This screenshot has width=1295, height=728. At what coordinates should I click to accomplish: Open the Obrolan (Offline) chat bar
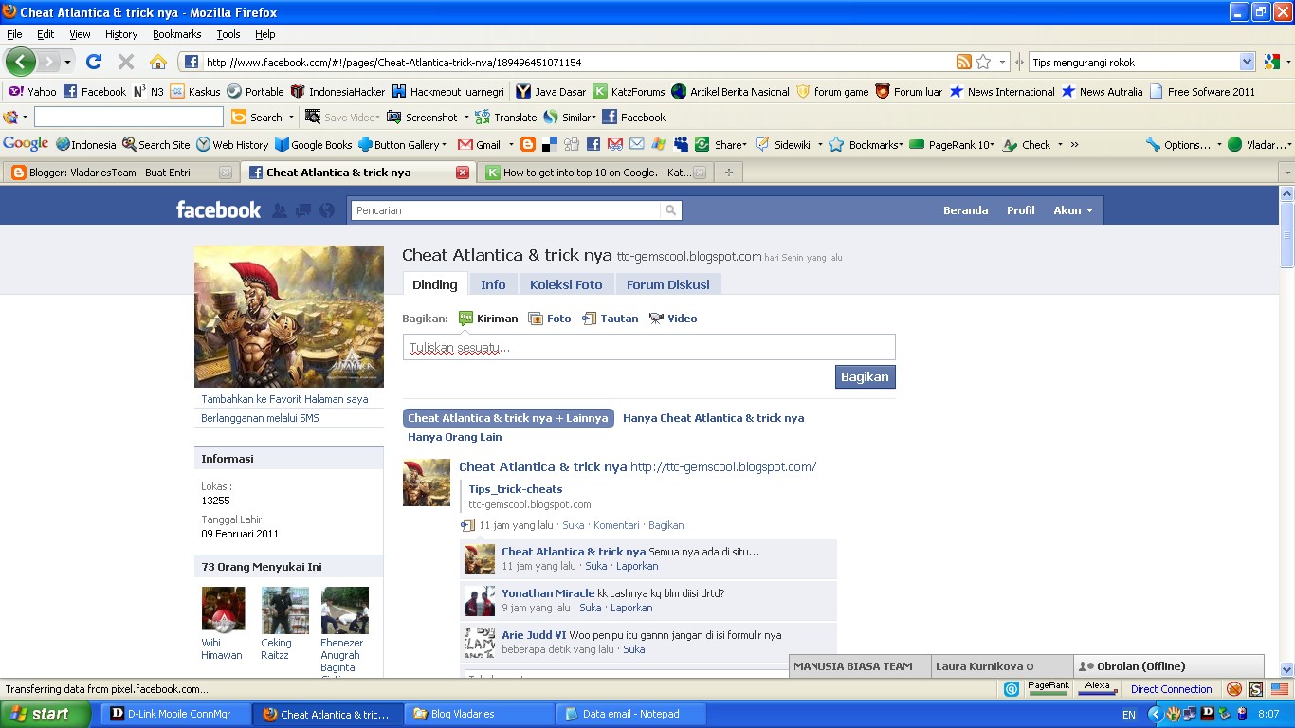[x=1168, y=666]
